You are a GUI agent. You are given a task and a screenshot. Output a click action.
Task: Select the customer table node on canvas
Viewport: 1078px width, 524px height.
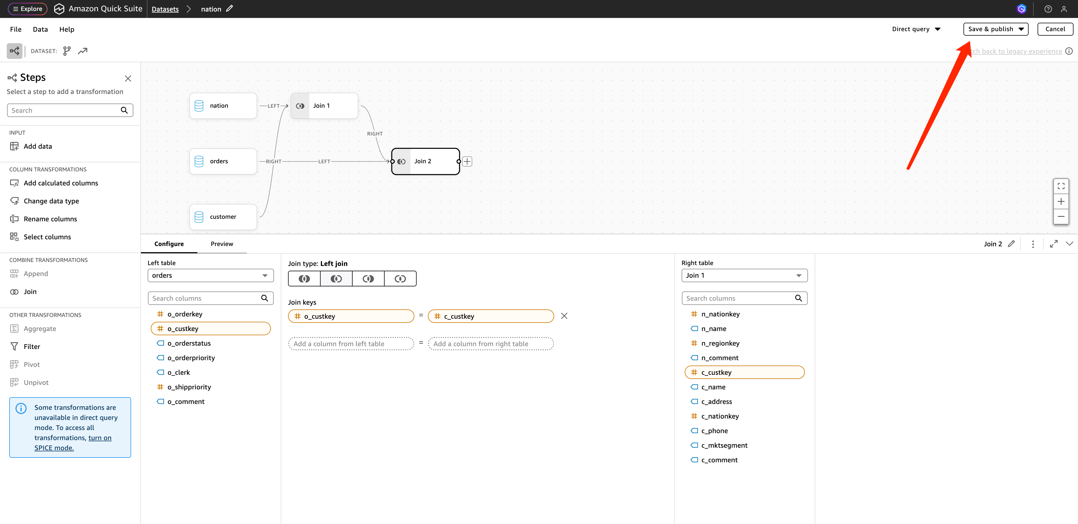click(223, 217)
